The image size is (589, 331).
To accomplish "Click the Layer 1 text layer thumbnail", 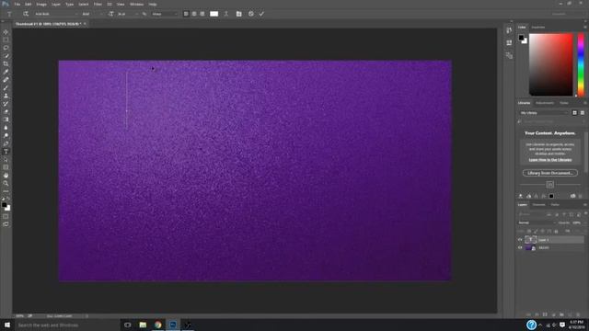I will pyautogui.click(x=530, y=240).
